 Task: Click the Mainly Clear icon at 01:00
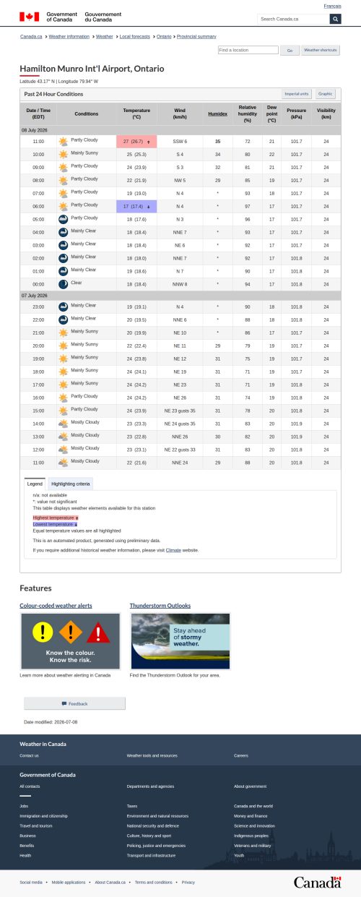[64, 272]
